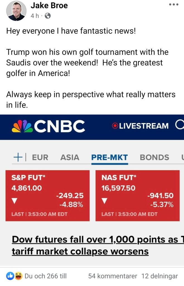This screenshot has width=184, height=286.
Task: Click the CNBC peacock logo
Action: [23, 126]
